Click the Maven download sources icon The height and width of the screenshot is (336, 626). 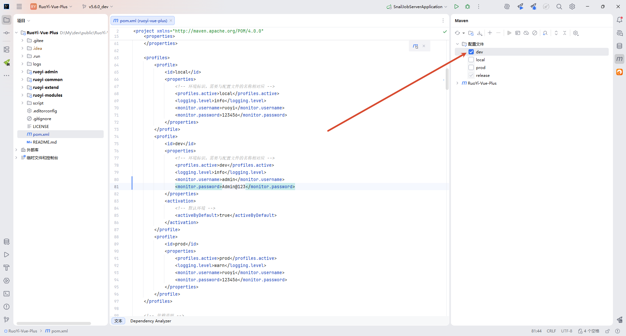(x=480, y=33)
